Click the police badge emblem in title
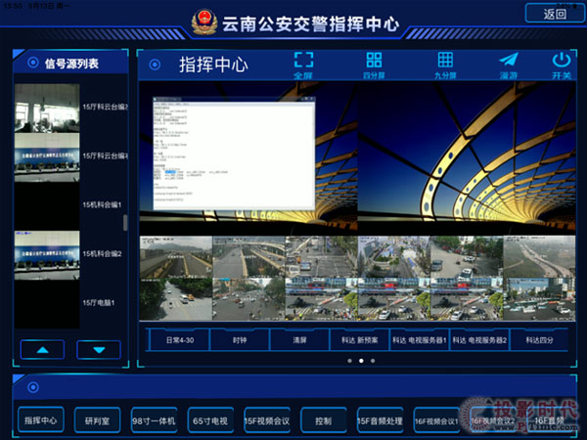 click(205, 22)
